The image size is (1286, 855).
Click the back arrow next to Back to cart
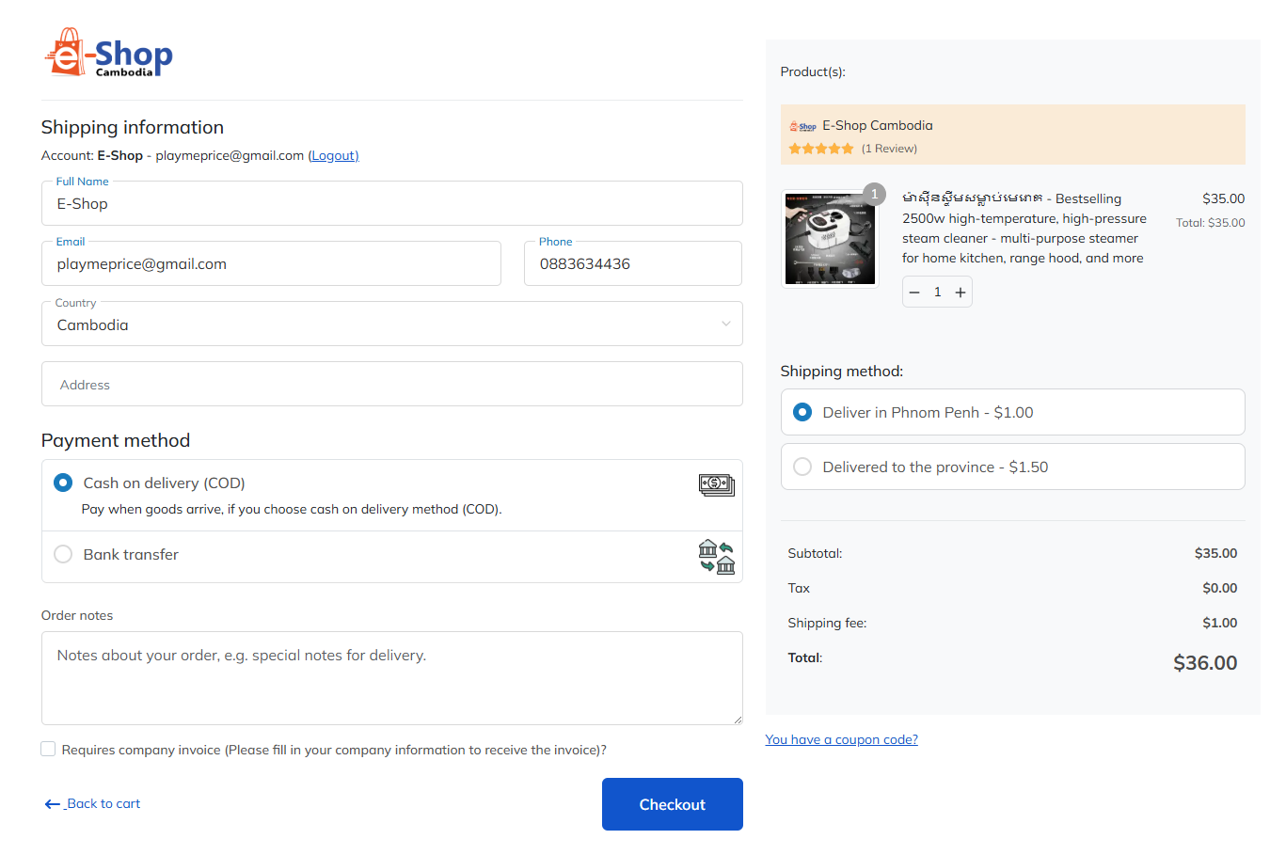point(53,804)
